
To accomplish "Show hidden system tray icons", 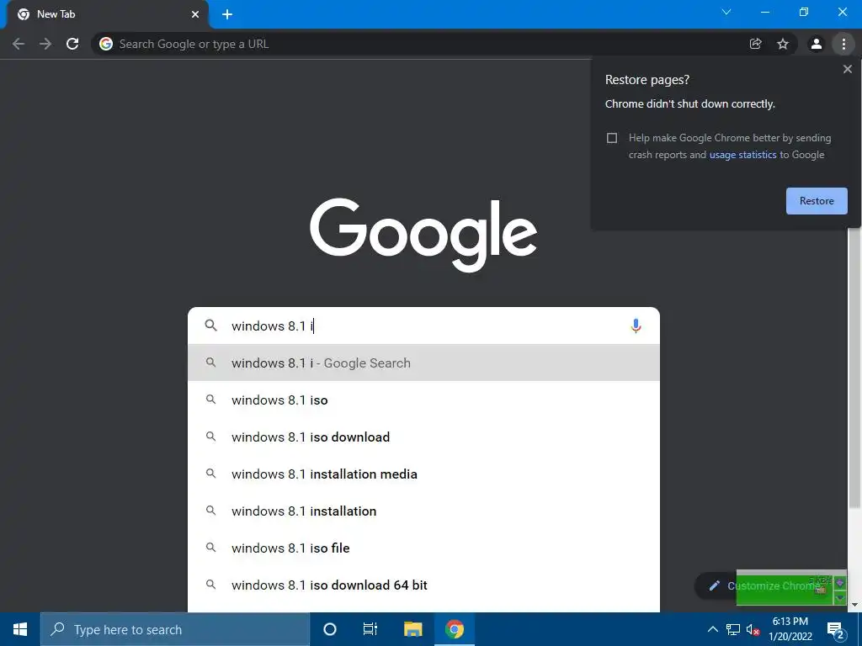I will tap(712, 629).
